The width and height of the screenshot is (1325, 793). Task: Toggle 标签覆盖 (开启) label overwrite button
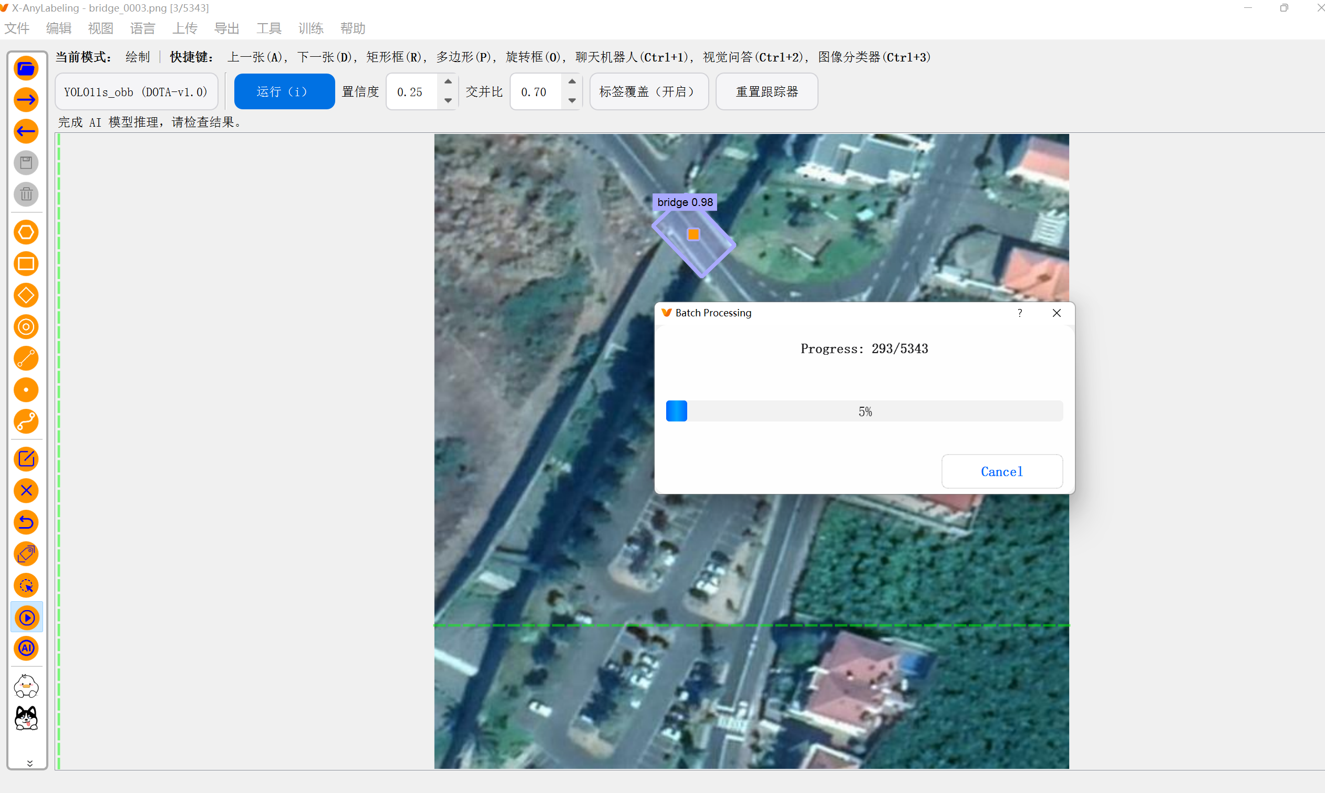coord(648,92)
